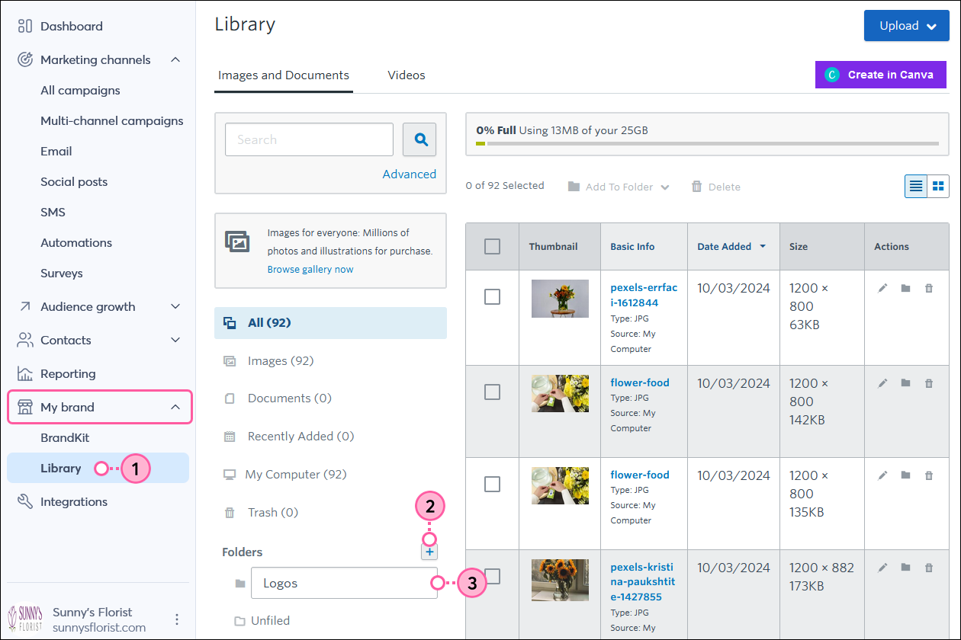Click the search magnifier button

click(x=419, y=139)
